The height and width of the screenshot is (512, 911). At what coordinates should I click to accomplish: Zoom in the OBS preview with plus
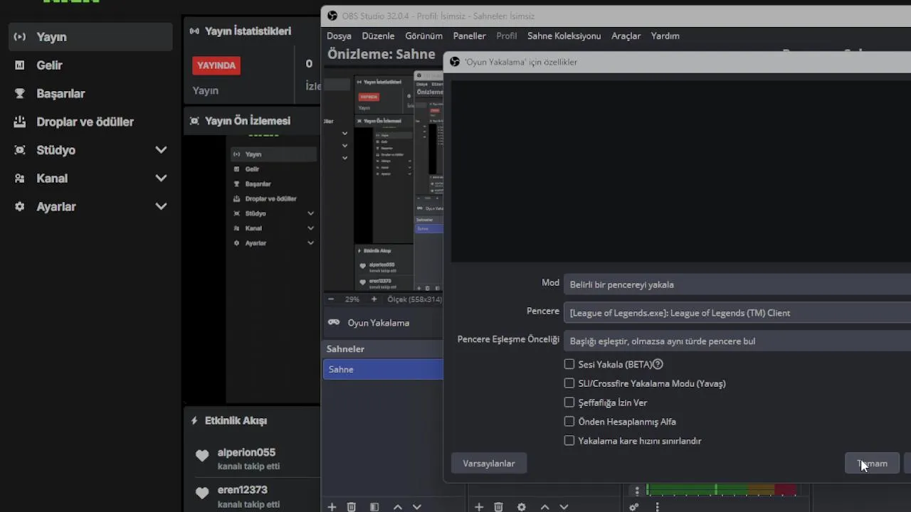(374, 299)
